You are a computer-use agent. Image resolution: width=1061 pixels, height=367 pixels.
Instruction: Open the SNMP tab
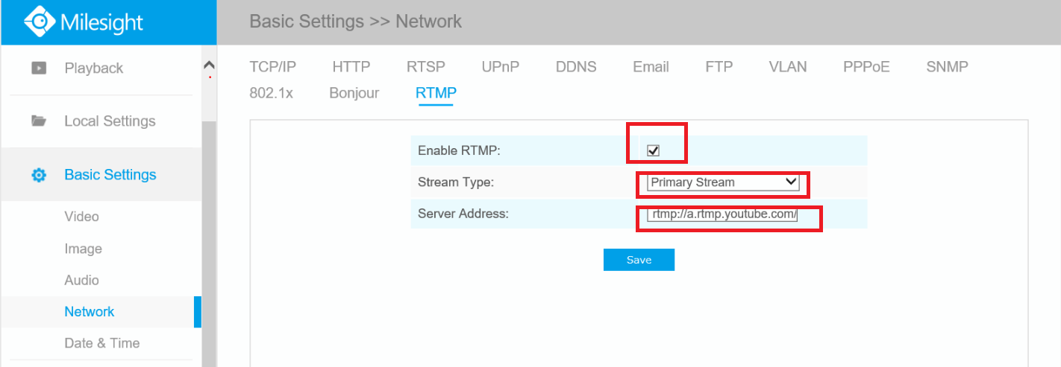coord(947,67)
